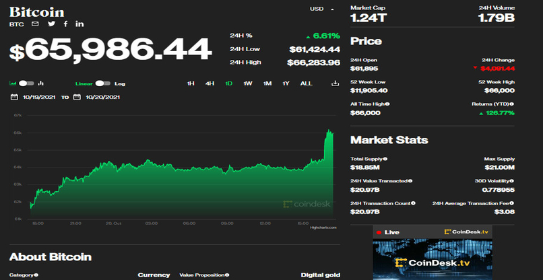Viewport: 543px width, 280px height.
Task: Share on Facebook icon
Action: point(65,24)
